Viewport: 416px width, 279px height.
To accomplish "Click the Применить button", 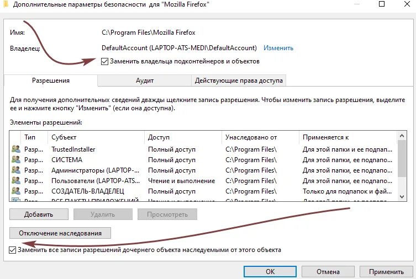I will click(x=386, y=272).
